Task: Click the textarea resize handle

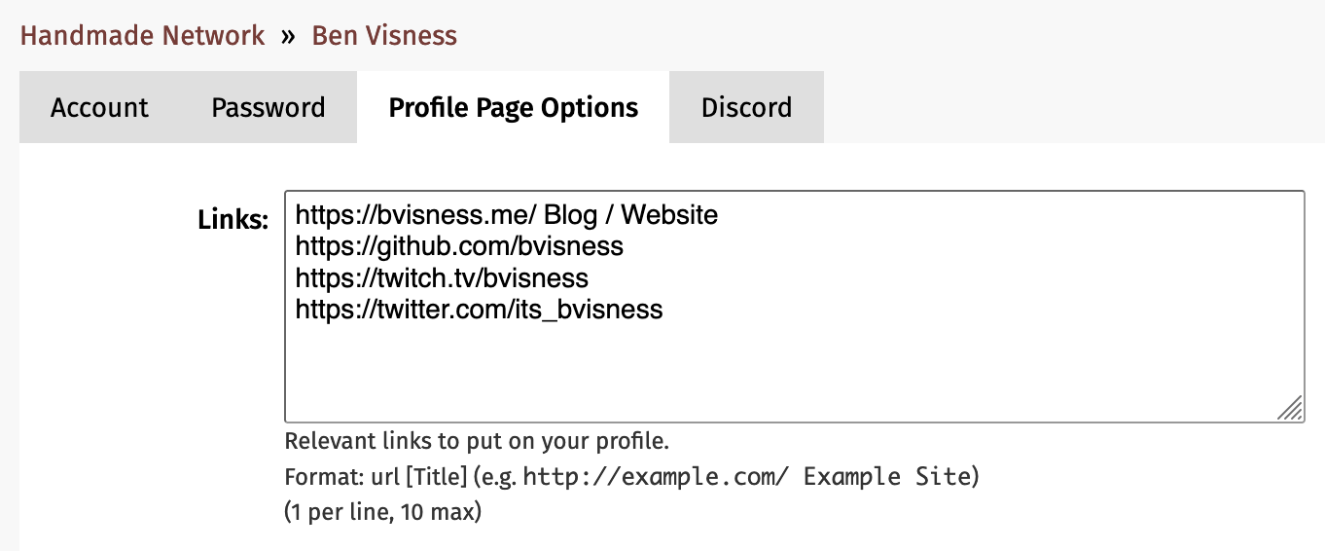Action: click(1290, 408)
